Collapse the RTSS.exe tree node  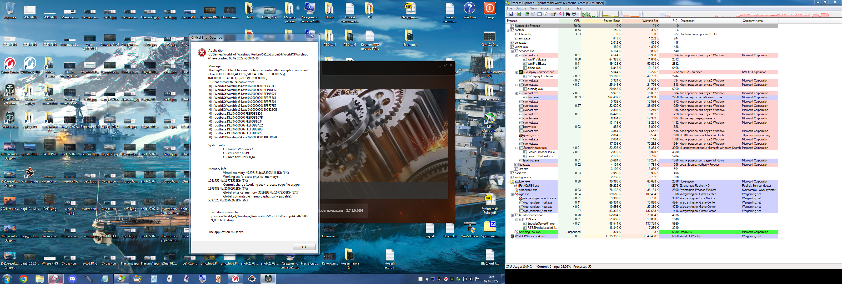pos(517,220)
